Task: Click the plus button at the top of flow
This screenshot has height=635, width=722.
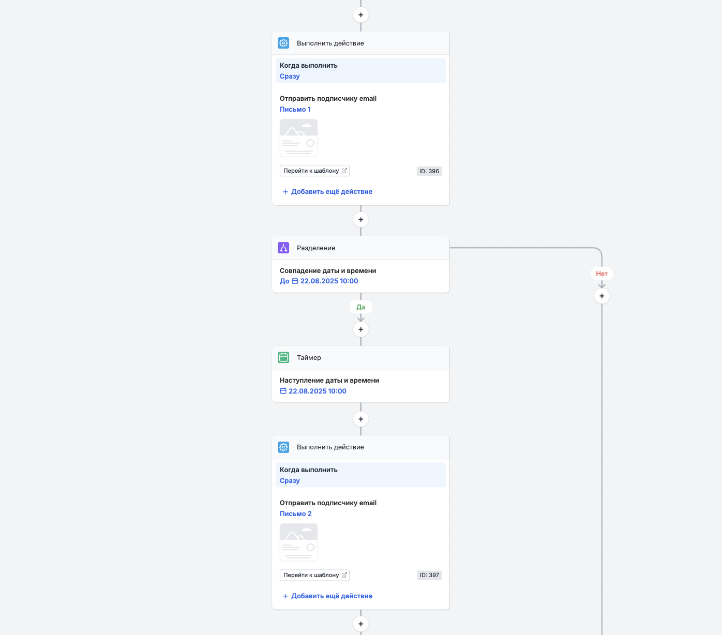Action: tap(360, 15)
